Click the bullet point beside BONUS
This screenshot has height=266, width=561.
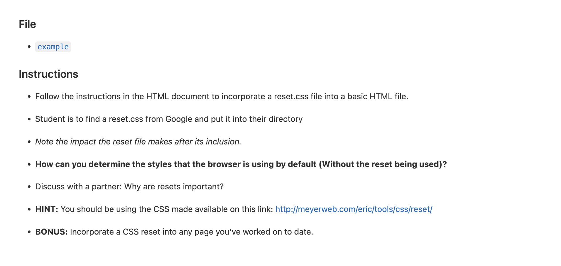coord(29,232)
